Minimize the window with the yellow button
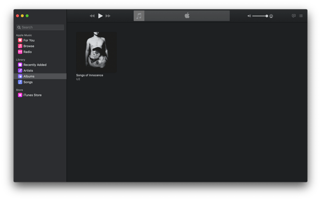 tap(22, 16)
